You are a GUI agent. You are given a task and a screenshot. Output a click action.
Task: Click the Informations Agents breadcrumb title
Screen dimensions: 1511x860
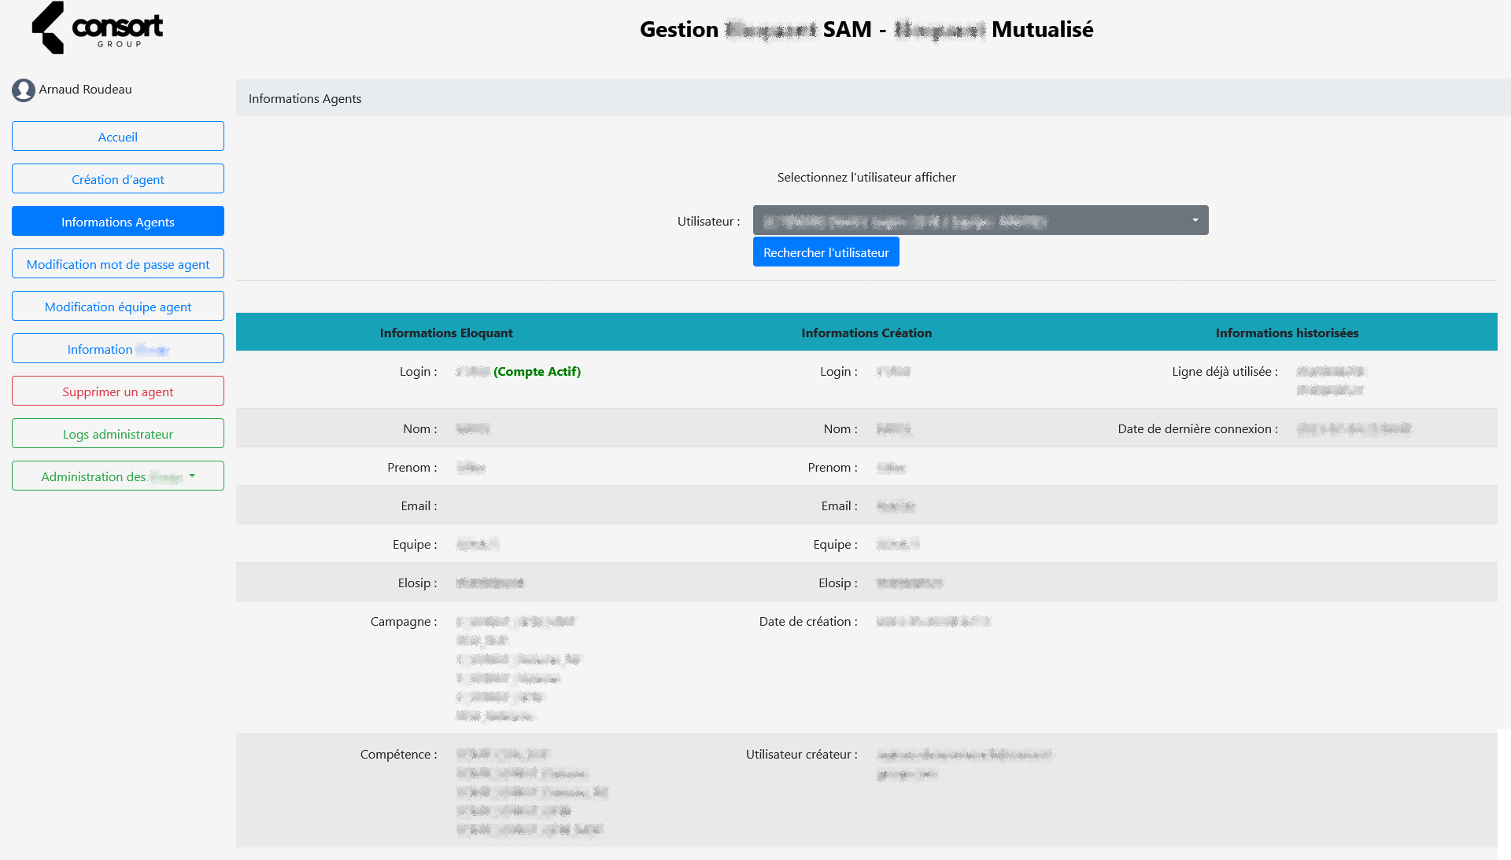coord(305,99)
